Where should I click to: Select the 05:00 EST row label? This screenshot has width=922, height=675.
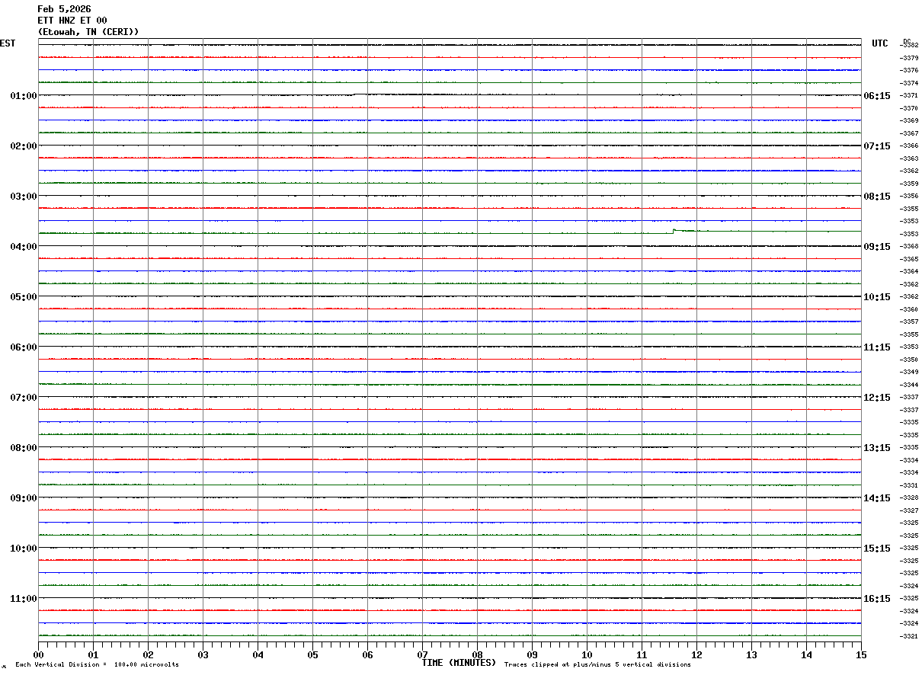click(24, 297)
